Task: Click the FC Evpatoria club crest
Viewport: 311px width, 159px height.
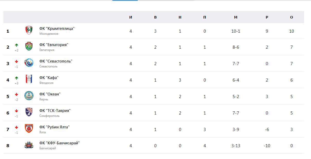Action: (29, 46)
